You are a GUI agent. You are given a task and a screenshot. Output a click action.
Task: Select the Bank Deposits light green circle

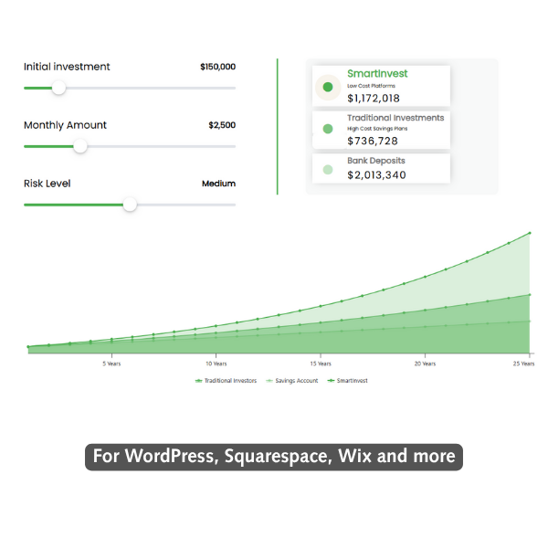tap(328, 170)
